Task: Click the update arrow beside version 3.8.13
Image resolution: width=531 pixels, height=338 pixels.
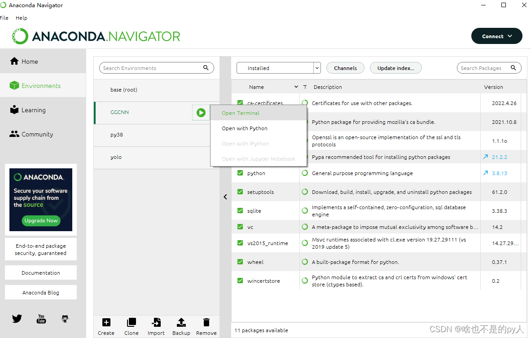Action: (x=486, y=173)
